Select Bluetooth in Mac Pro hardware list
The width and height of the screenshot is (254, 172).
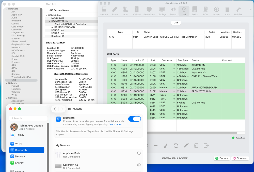(x=16, y=21)
